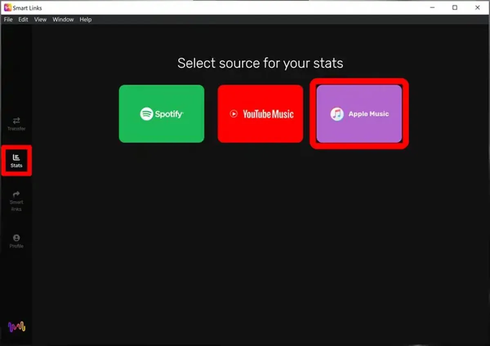The image size is (490, 346).
Task: Open the File menu
Action: click(8, 20)
